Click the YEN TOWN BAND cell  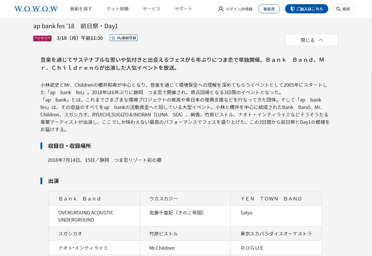pyautogui.click(x=276, y=198)
